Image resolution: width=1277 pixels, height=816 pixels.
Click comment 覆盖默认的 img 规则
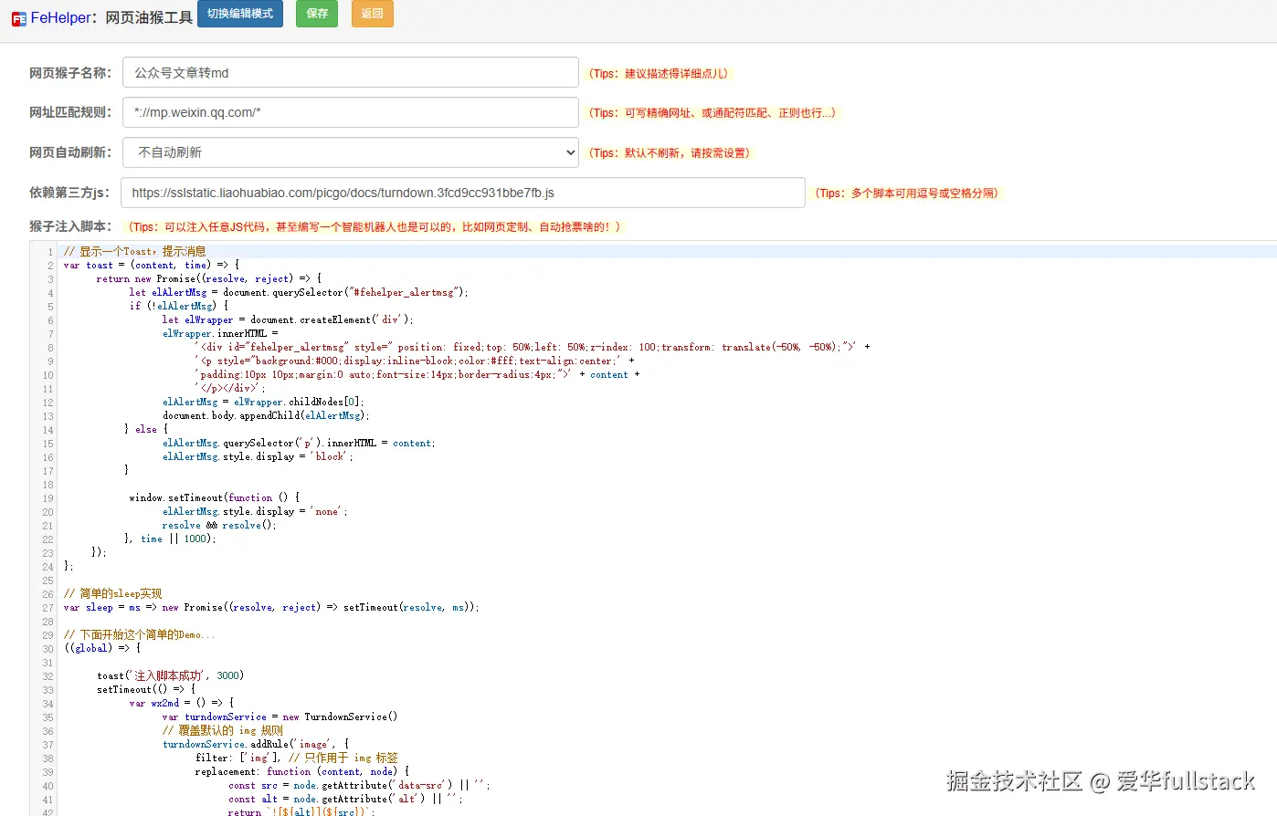[x=223, y=730]
